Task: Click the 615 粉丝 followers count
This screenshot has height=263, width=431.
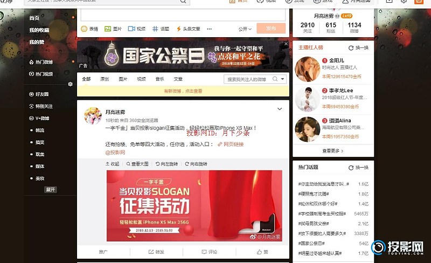Action: (331, 27)
